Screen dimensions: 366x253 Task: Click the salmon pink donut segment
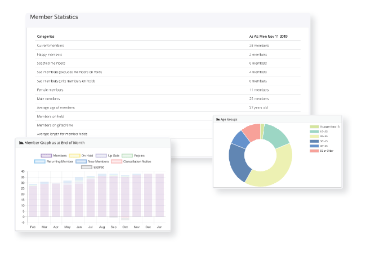(x=253, y=132)
